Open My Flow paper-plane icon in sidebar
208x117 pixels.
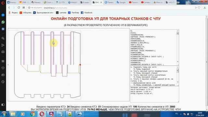(3, 45)
